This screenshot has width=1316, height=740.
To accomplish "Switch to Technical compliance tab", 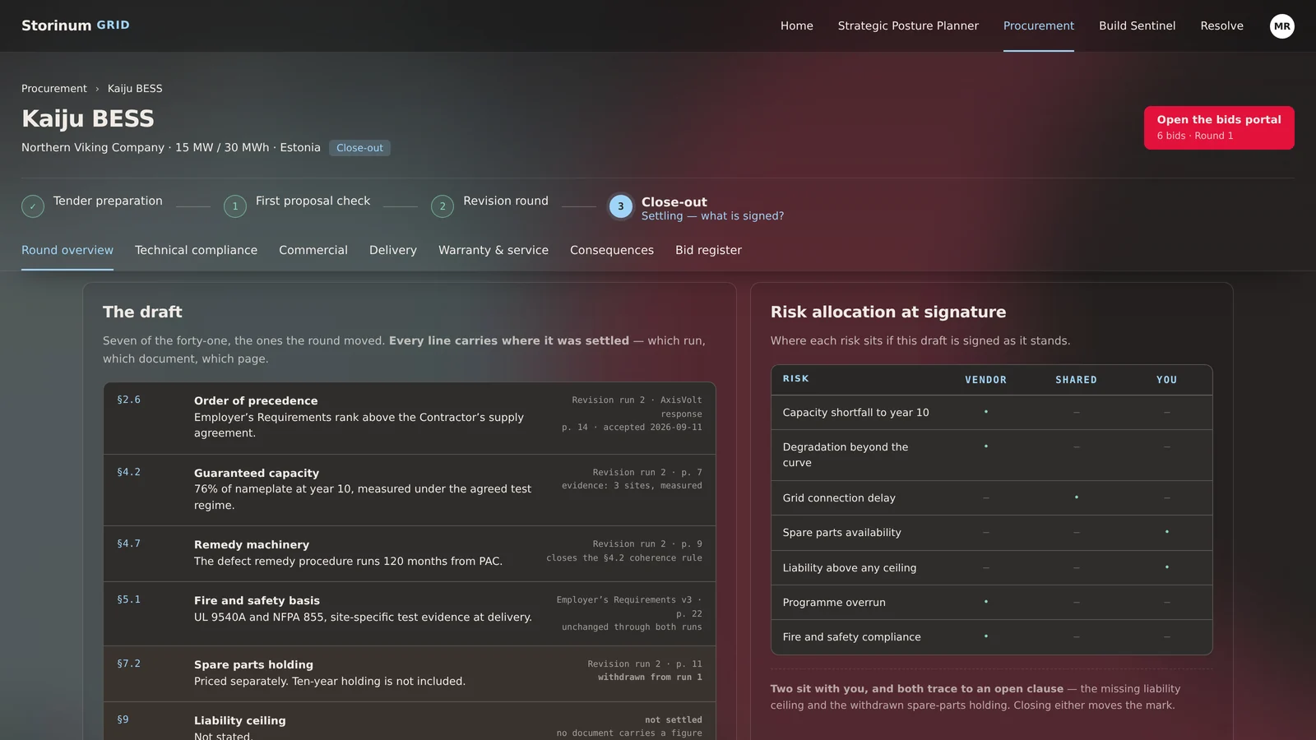I will pyautogui.click(x=196, y=250).
